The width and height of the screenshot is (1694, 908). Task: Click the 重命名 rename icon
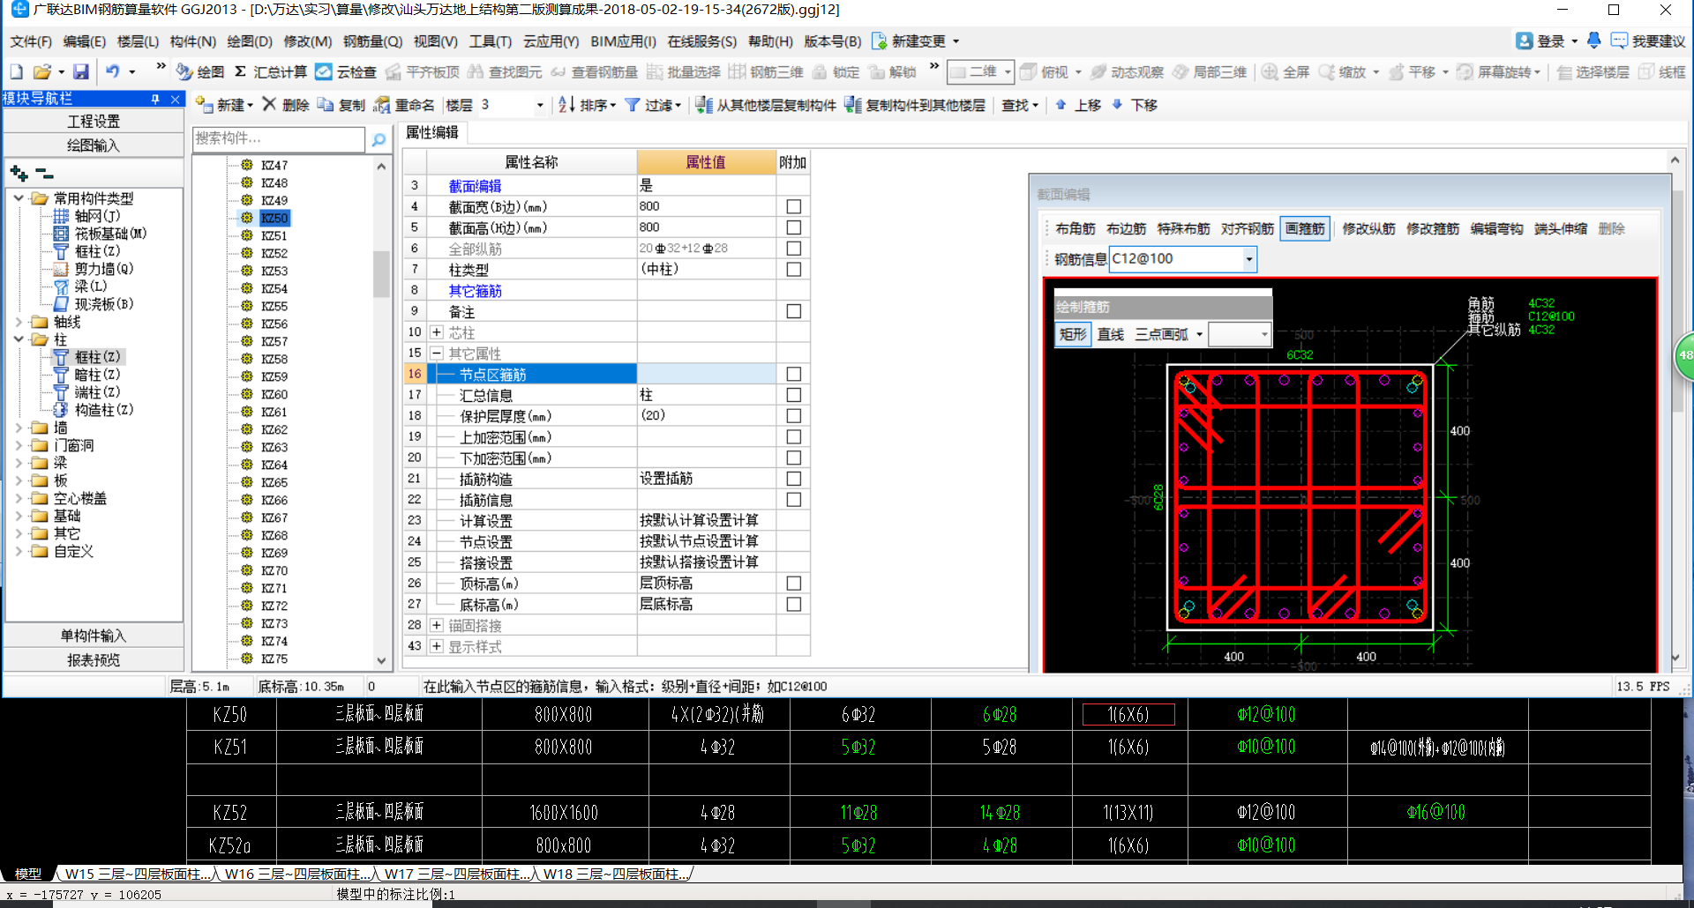(x=382, y=105)
